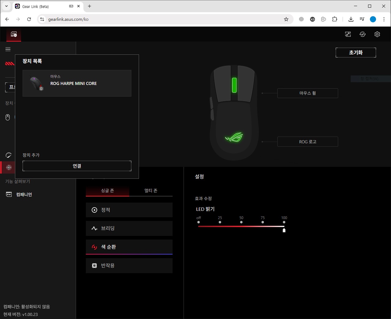Viewport: 391px width, 319px height.
Task: Click the 연결 connect button
Action: pos(77,166)
